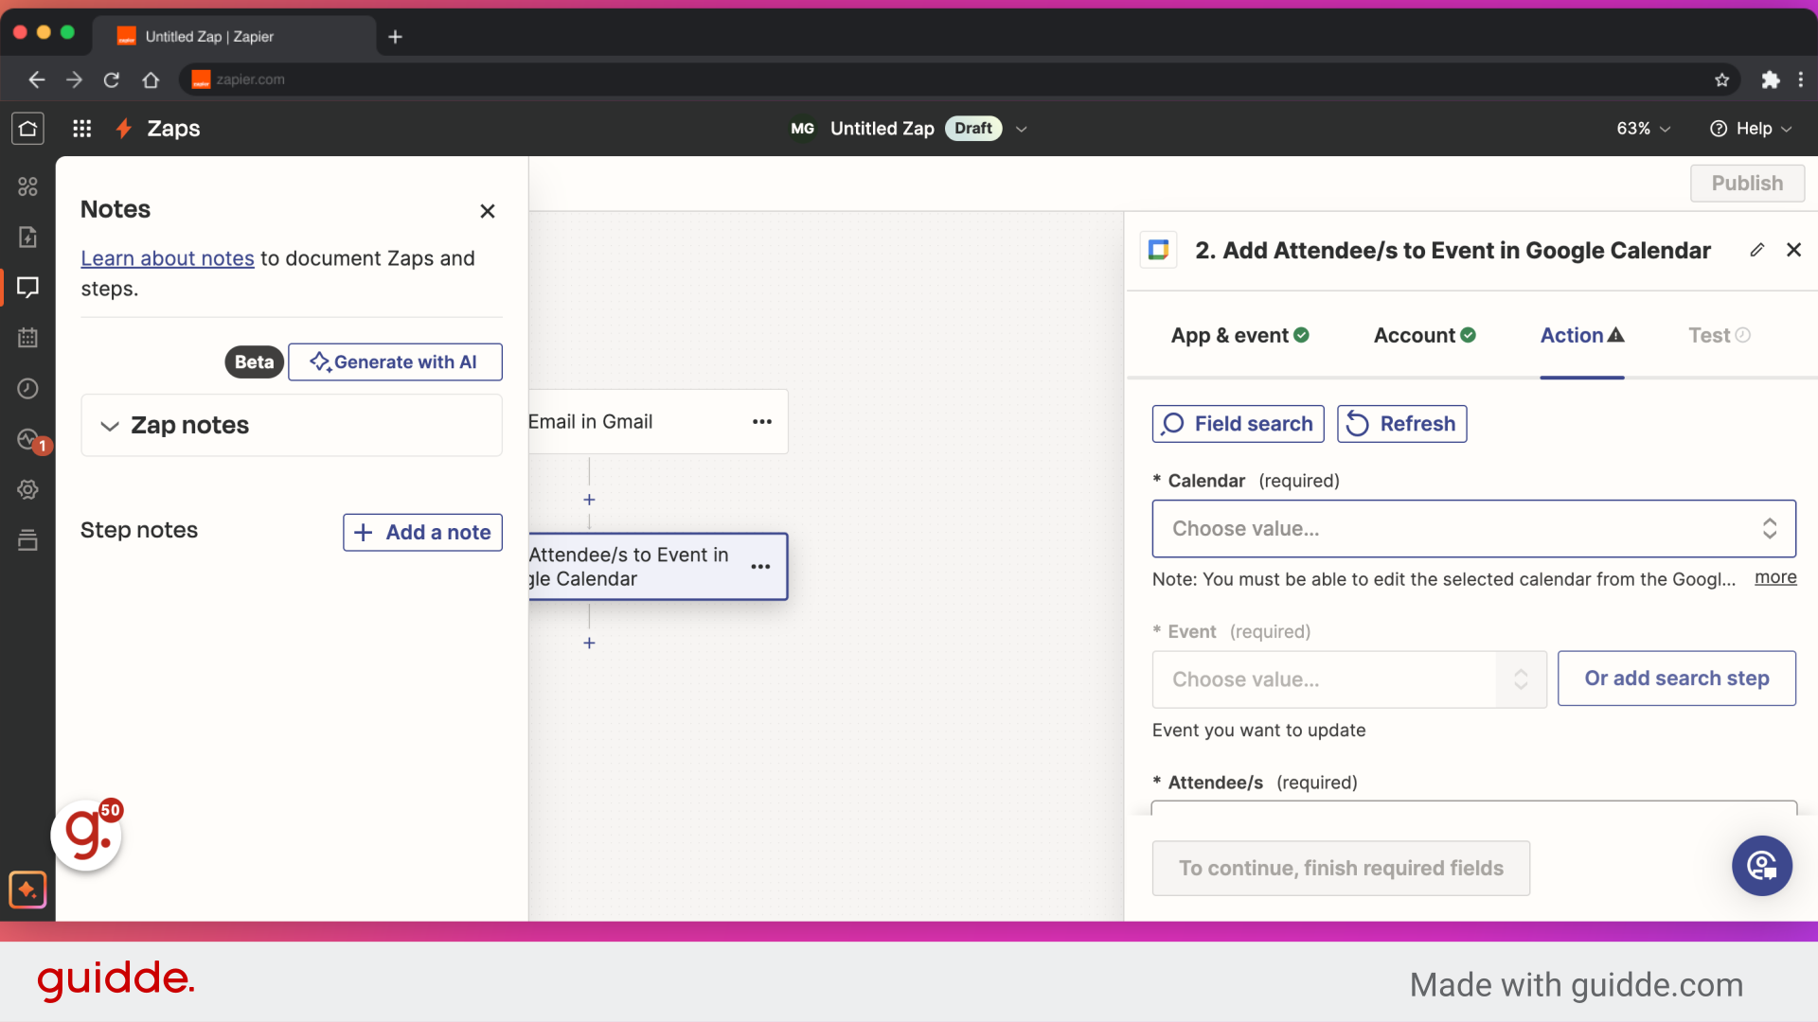Close the Notes panel
Image resolution: width=1818 pixels, height=1022 pixels.
click(488, 211)
